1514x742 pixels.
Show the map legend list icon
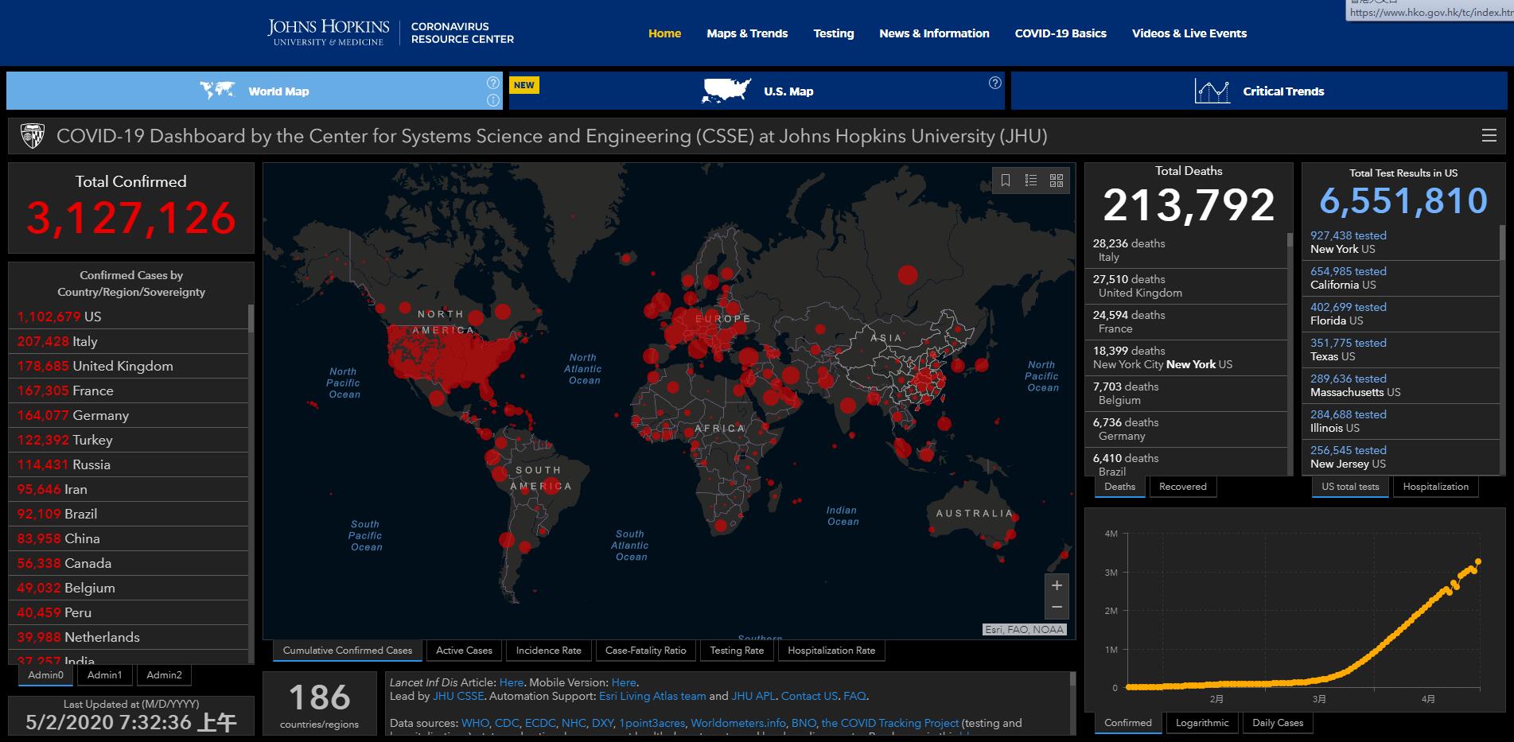click(x=1031, y=181)
